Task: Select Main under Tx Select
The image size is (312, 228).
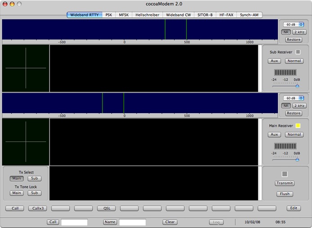Action: [17, 178]
